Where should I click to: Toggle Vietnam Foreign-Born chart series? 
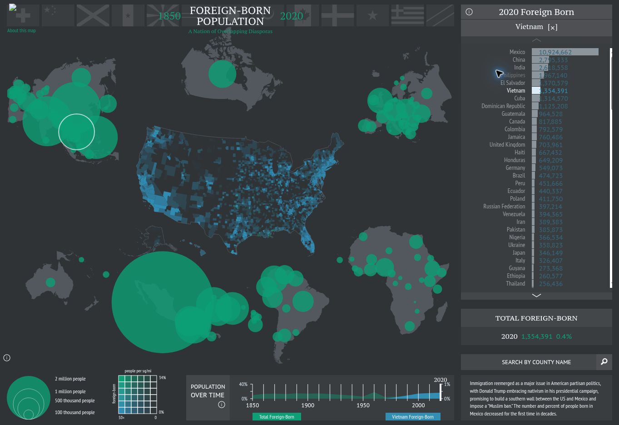coord(413,417)
